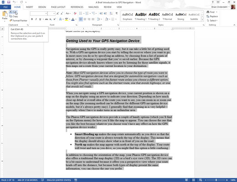Open the line spacing dropdown
Image resolution: width=237 pixels, height=182 pixels.
(x=100, y=19)
